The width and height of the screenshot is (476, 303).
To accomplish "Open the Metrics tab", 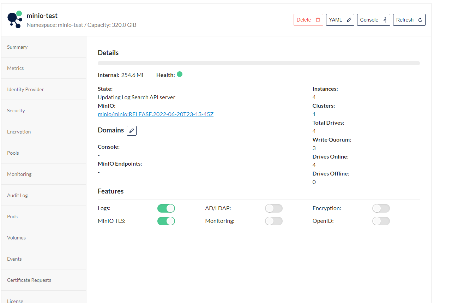I will (x=44, y=68).
